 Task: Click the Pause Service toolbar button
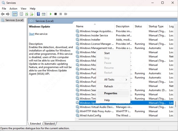click(x=61, y=14)
